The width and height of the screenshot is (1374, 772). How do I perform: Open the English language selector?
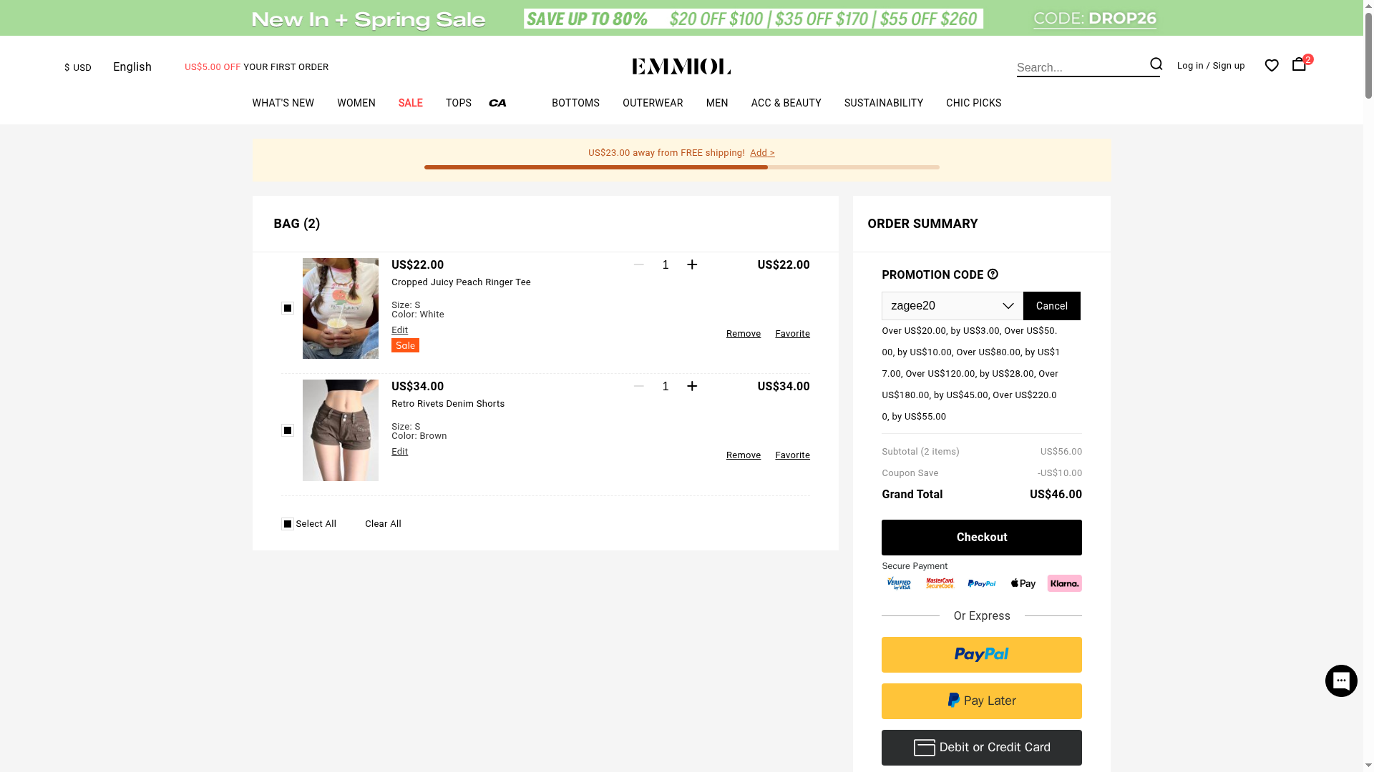[x=132, y=67]
